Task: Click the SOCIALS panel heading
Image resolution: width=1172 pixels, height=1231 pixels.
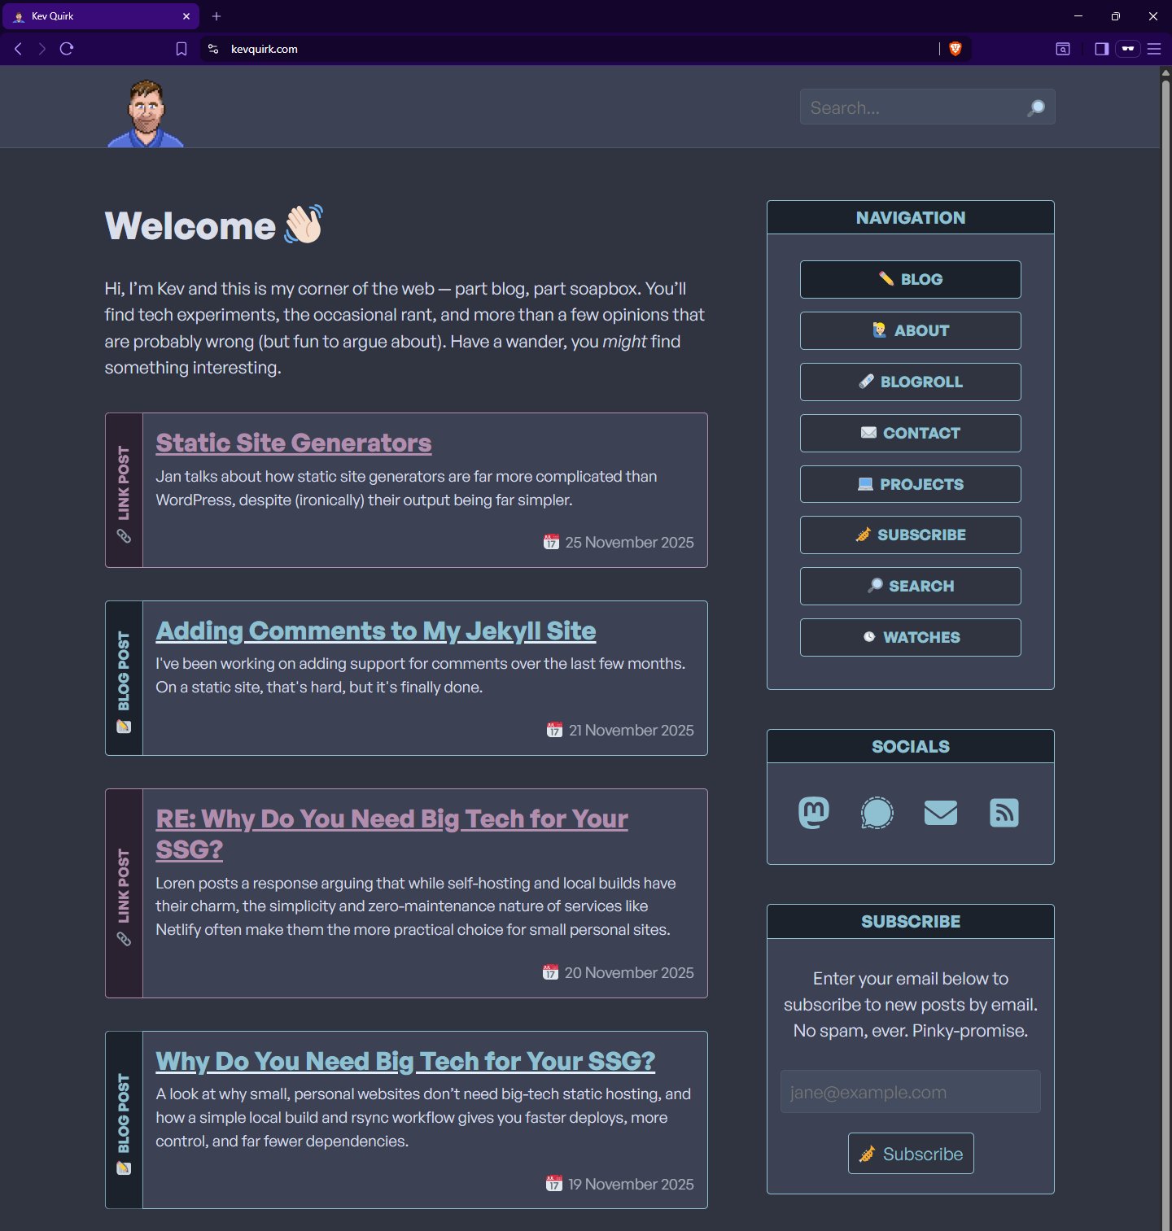Action: pyautogui.click(x=911, y=747)
